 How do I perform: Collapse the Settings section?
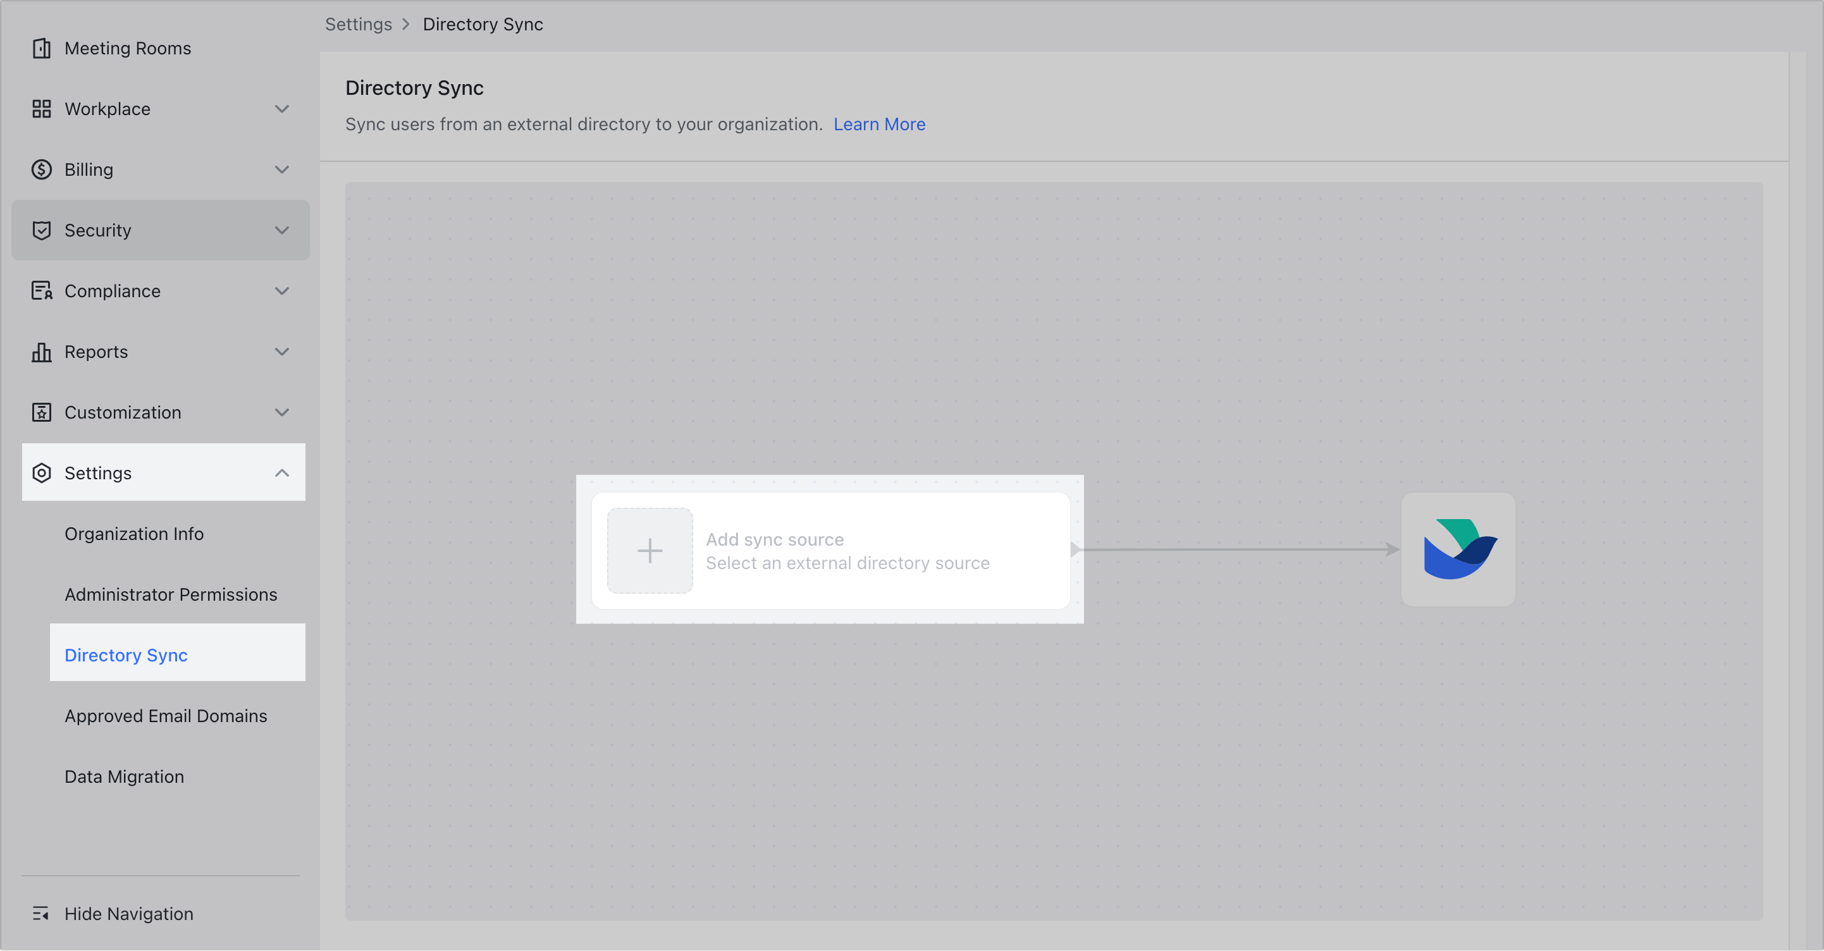(283, 472)
